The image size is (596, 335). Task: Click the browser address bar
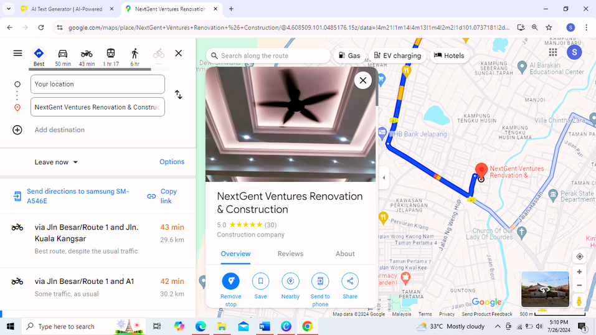(x=289, y=27)
